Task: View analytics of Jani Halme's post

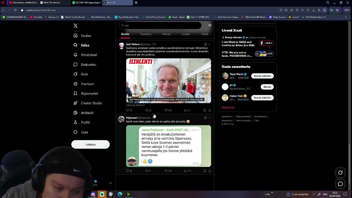Action: [x=187, y=110]
